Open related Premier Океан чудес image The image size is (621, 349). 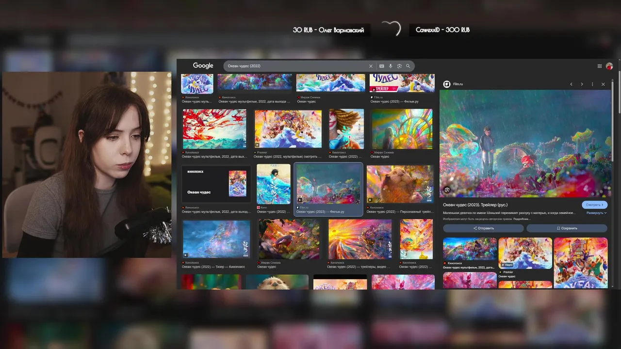click(x=525, y=253)
